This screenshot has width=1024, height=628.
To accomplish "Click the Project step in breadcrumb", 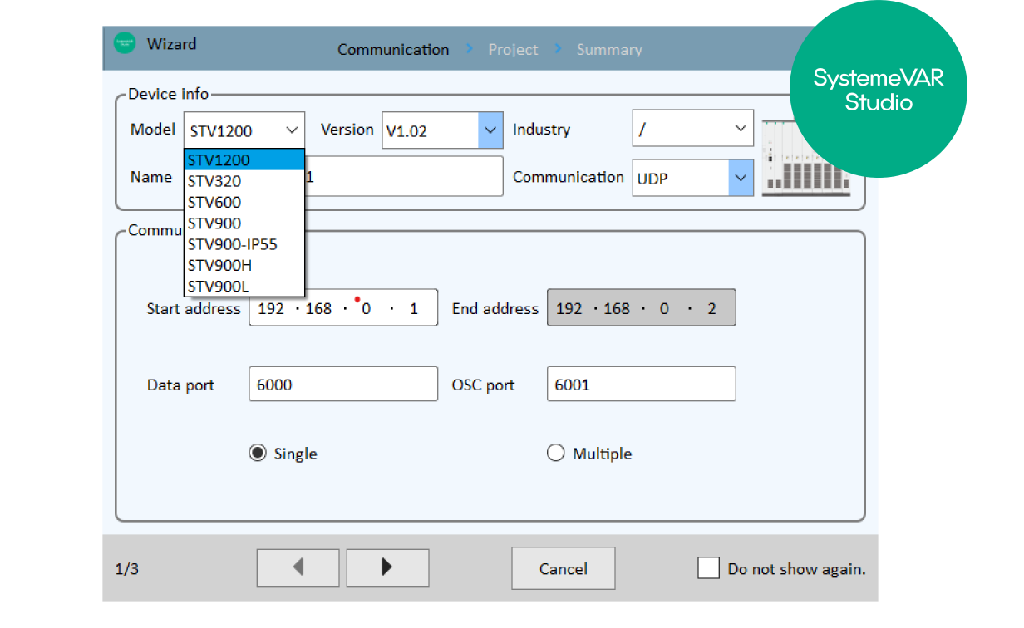I will point(513,50).
